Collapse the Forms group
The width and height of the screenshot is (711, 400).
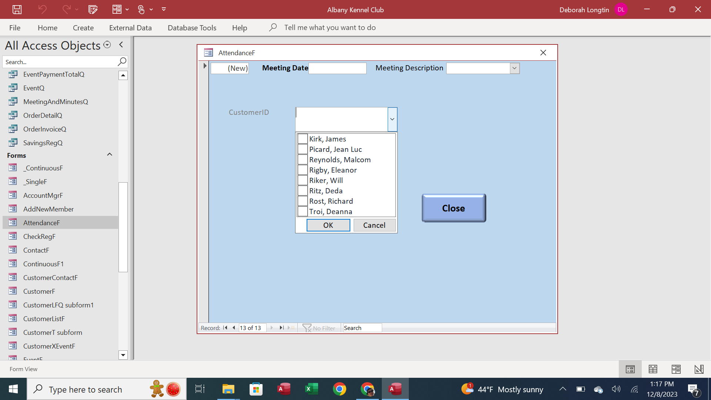coord(110,154)
